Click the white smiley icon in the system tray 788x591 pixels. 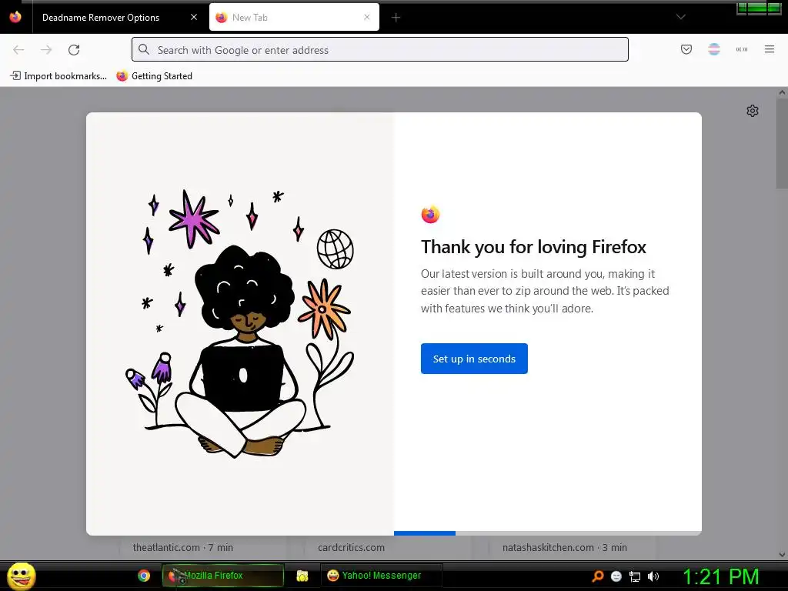click(x=616, y=576)
